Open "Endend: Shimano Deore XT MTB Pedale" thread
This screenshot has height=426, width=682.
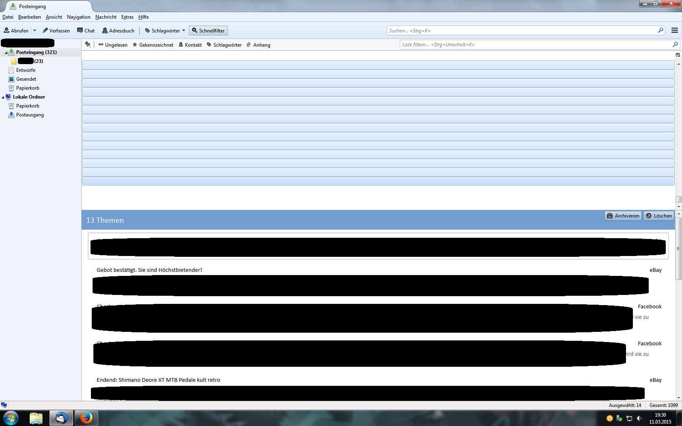pos(158,380)
